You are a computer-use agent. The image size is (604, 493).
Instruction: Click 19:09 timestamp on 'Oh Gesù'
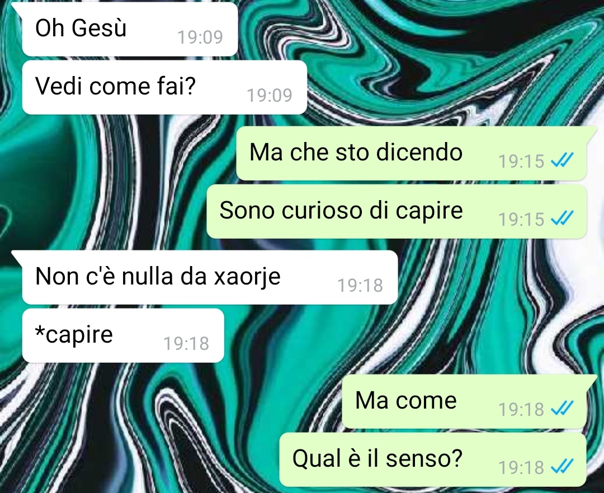click(x=200, y=37)
